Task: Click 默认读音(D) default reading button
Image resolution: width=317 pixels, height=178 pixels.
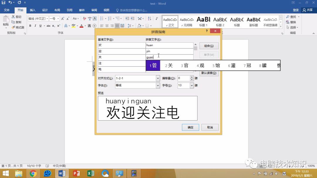Action: (x=209, y=73)
